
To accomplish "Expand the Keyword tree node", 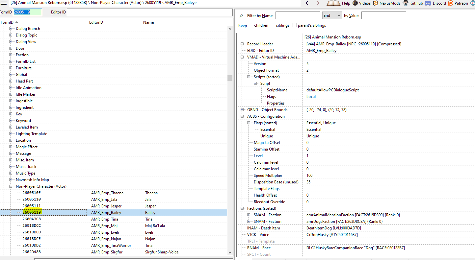I will point(11,121).
